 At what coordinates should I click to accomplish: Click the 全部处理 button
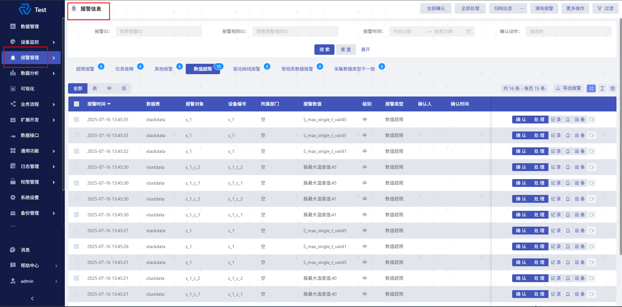click(x=470, y=8)
